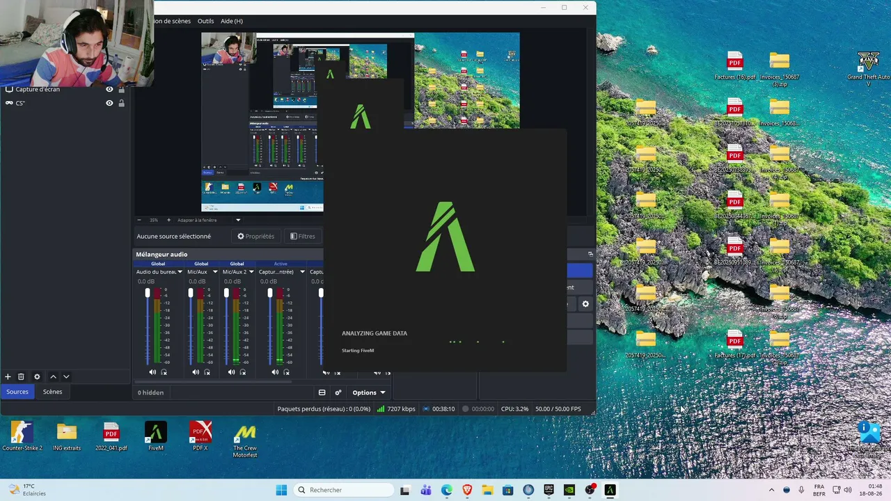Show hidden system tray icons chevron
The height and width of the screenshot is (501, 891).
(771, 490)
